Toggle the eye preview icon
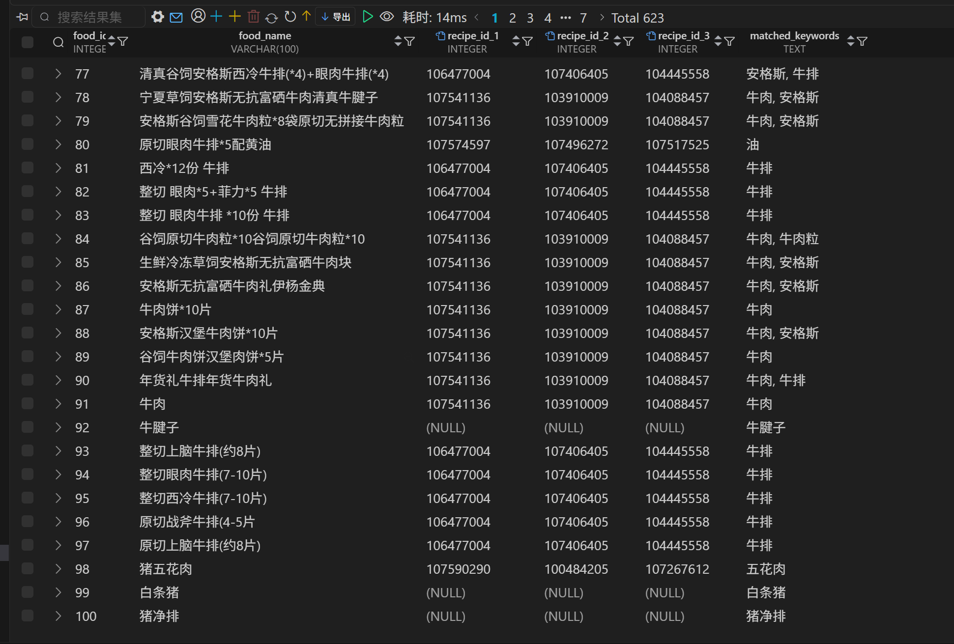 387,17
